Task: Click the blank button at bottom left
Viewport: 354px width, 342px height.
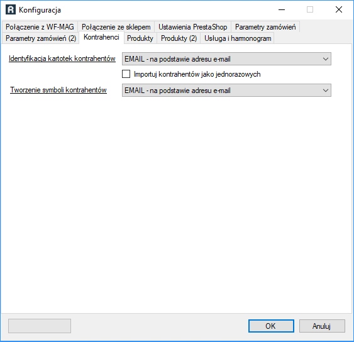Action: [40, 326]
